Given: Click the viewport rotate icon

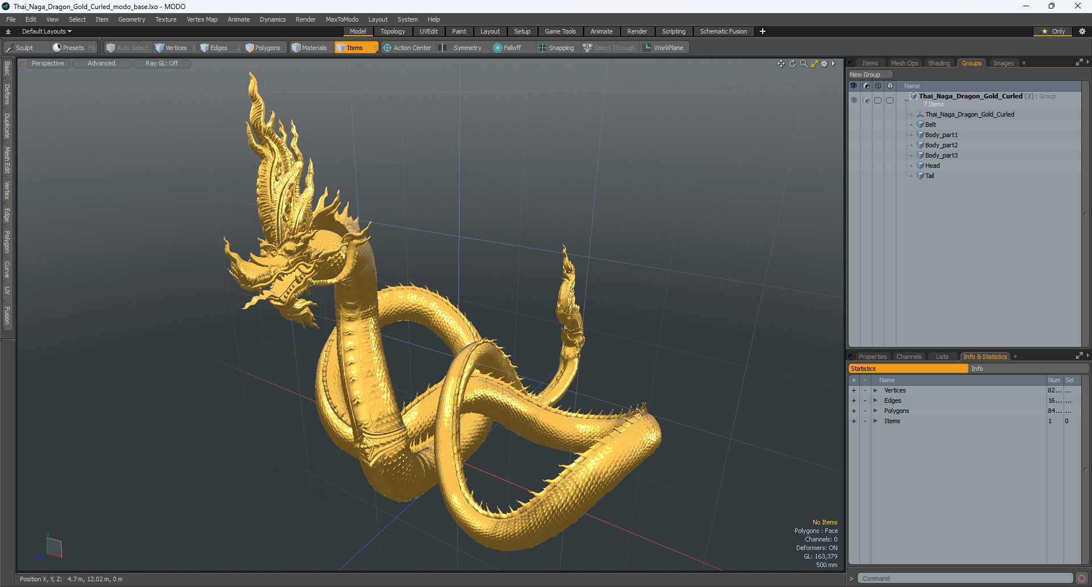Looking at the screenshot, I should tap(792, 64).
